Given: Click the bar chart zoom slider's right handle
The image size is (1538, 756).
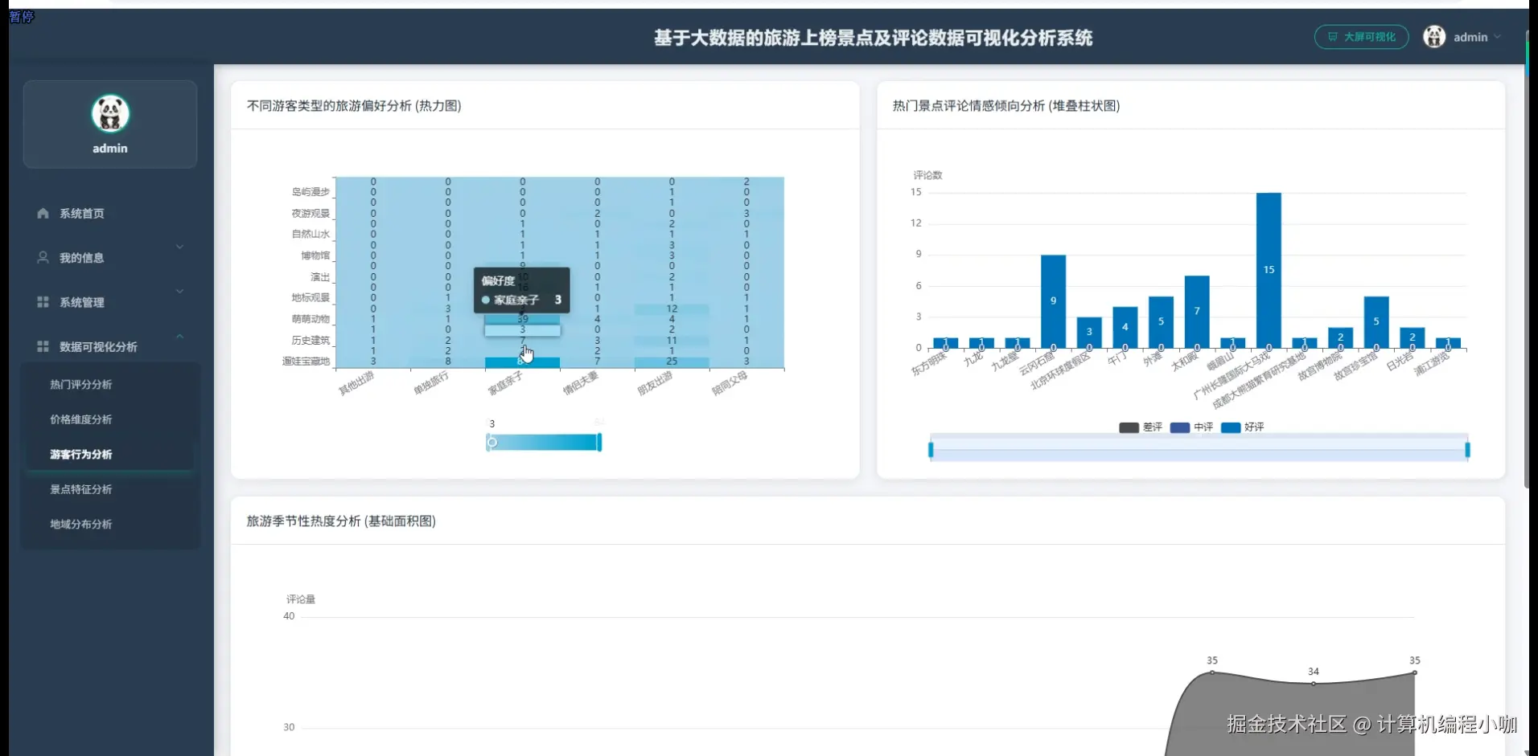Looking at the screenshot, I should (1467, 450).
